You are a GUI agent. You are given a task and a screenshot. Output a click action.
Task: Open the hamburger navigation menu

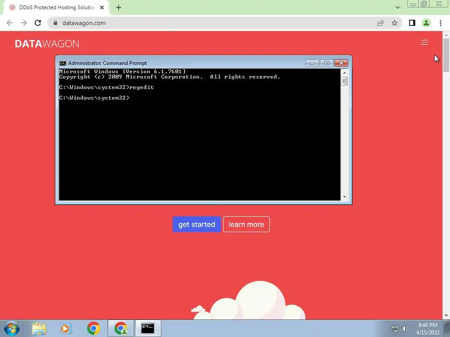[425, 43]
